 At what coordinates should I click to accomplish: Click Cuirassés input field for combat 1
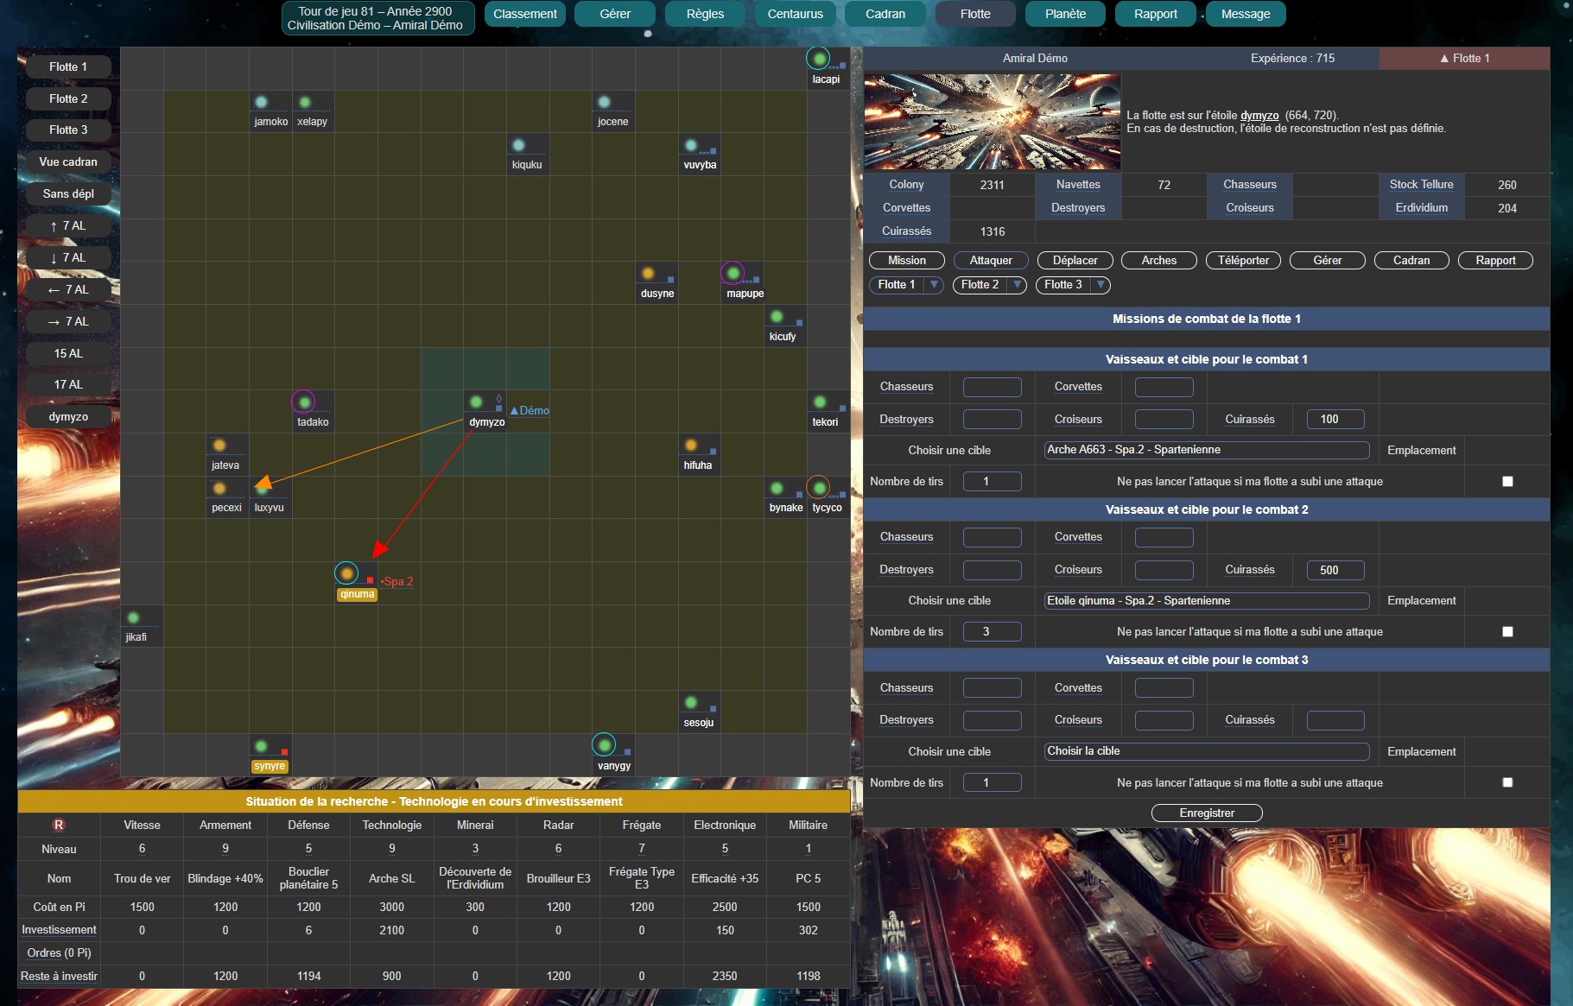coord(1335,420)
